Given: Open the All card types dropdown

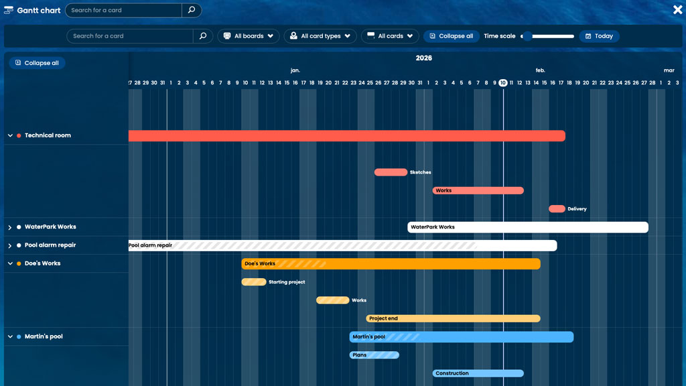Looking at the screenshot, I should click(320, 36).
